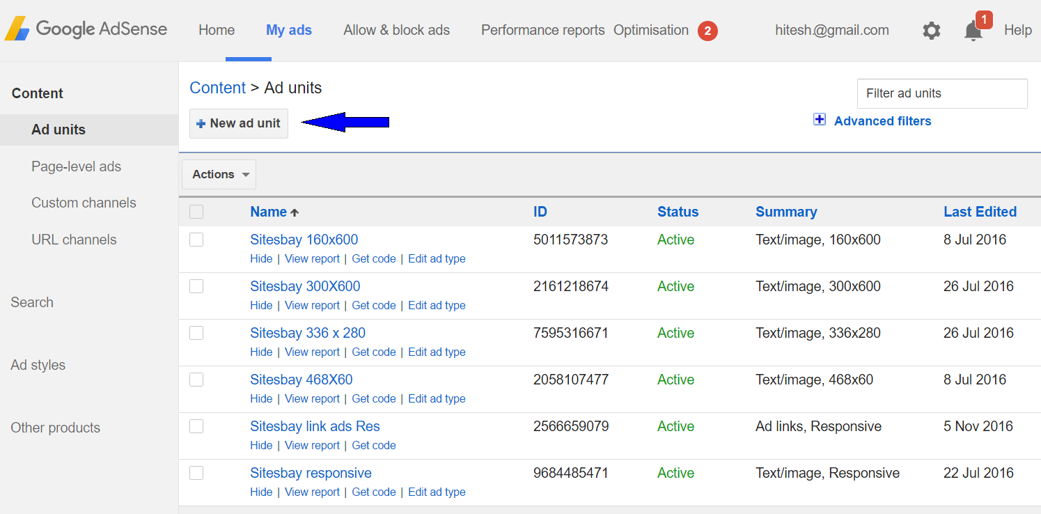Screen dimensions: 1041x514
Task: Click View report under Sitesbay 300X600
Action: [x=312, y=305]
